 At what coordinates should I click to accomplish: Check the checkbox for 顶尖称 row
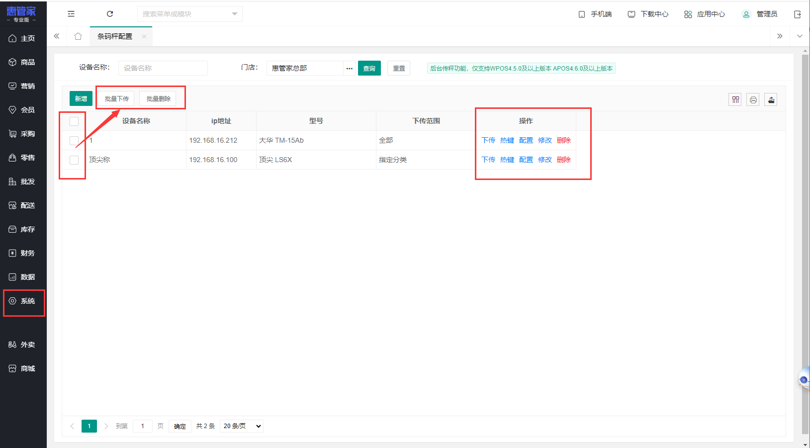click(x=74, y=160)
